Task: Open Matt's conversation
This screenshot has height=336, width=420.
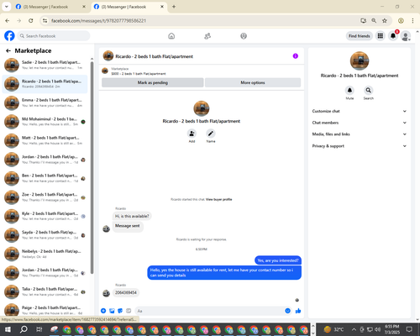Action: coord(45,140)
